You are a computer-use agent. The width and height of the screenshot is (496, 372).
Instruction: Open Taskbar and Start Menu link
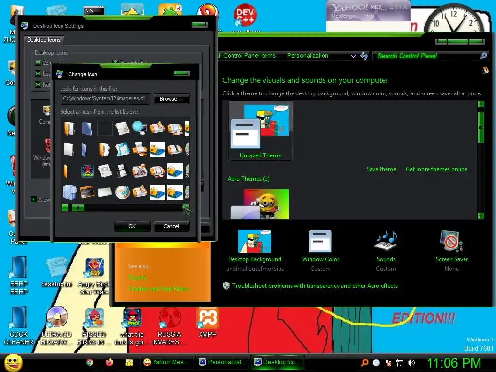click(159, 289)
